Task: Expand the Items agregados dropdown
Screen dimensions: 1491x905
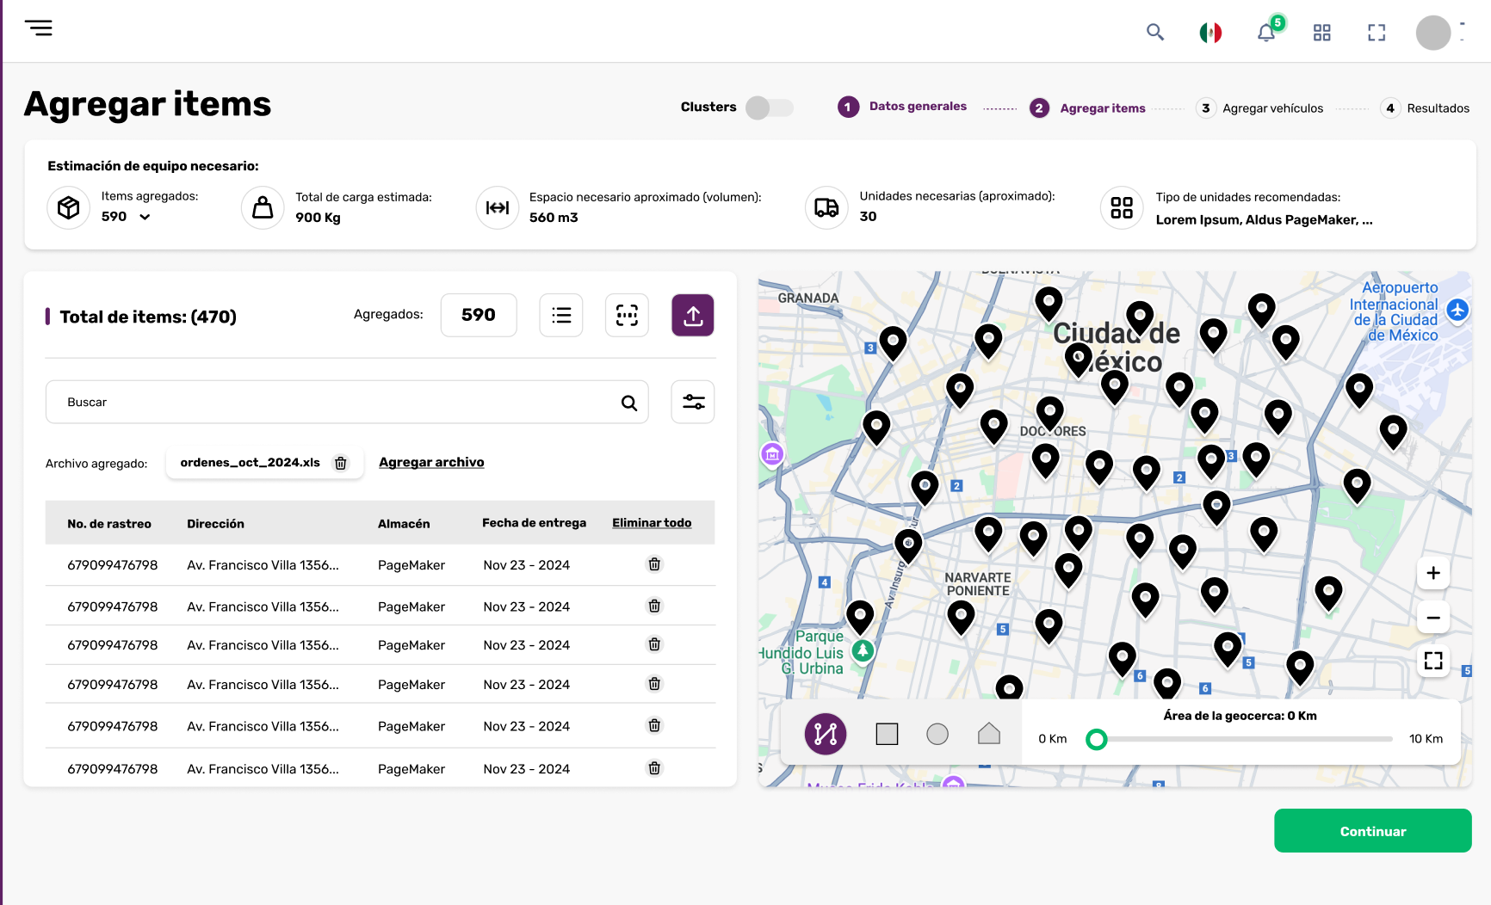Action: (x=145, y=217)
